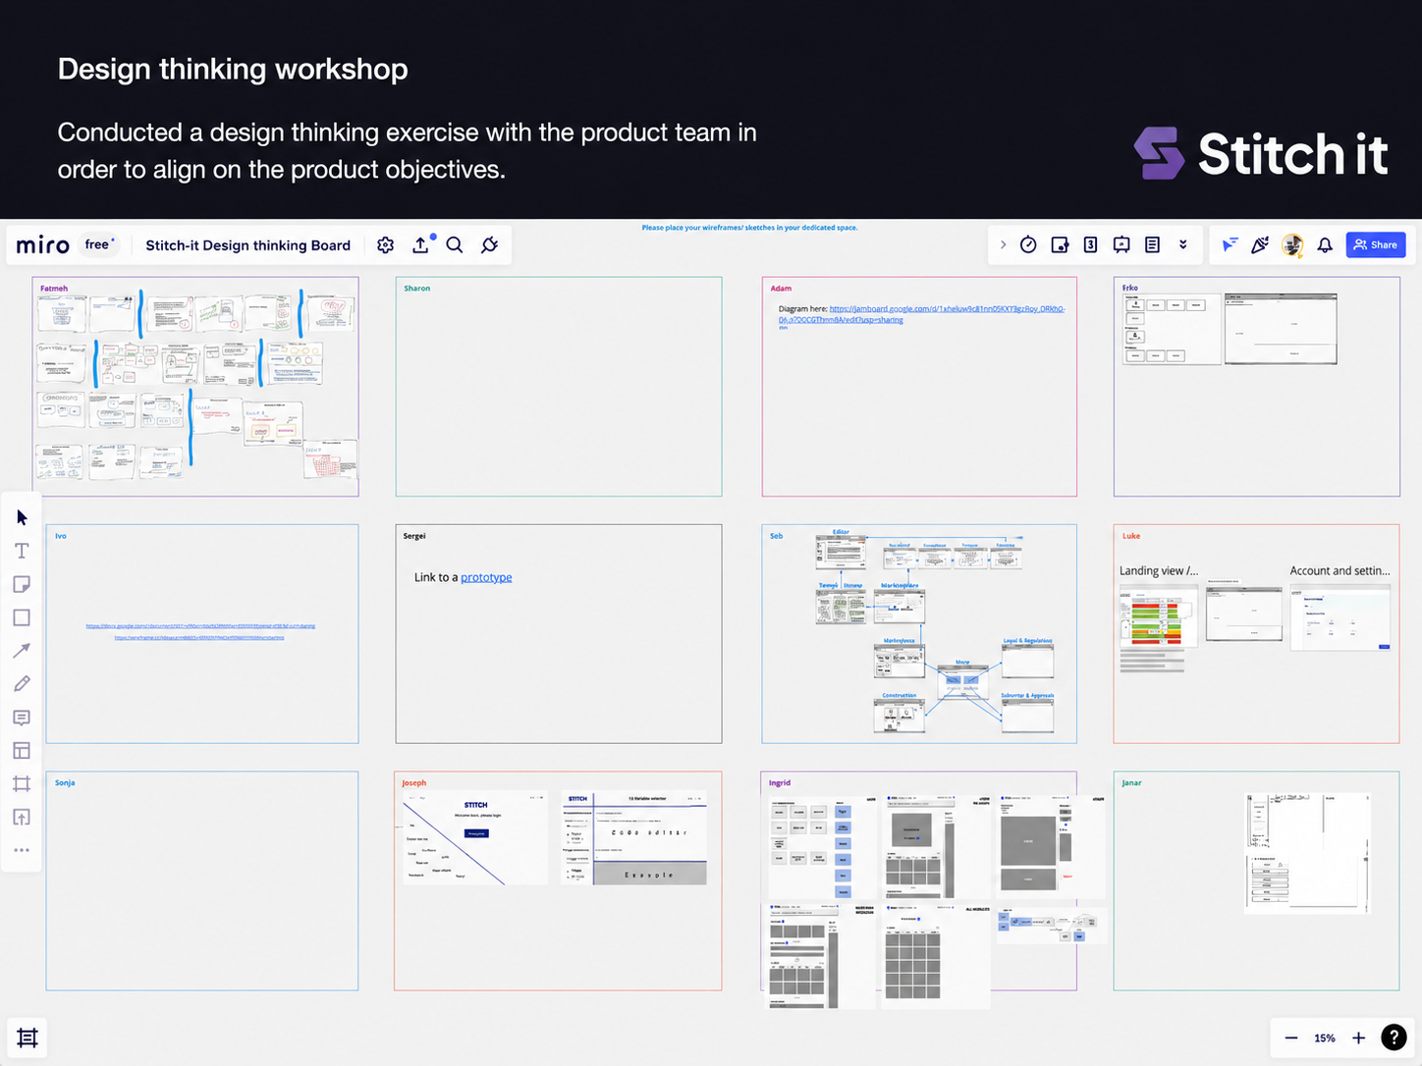The image size is (1422, 1066).
Task: Click the export/upload board icon
Action: click(x=421, y=244)
